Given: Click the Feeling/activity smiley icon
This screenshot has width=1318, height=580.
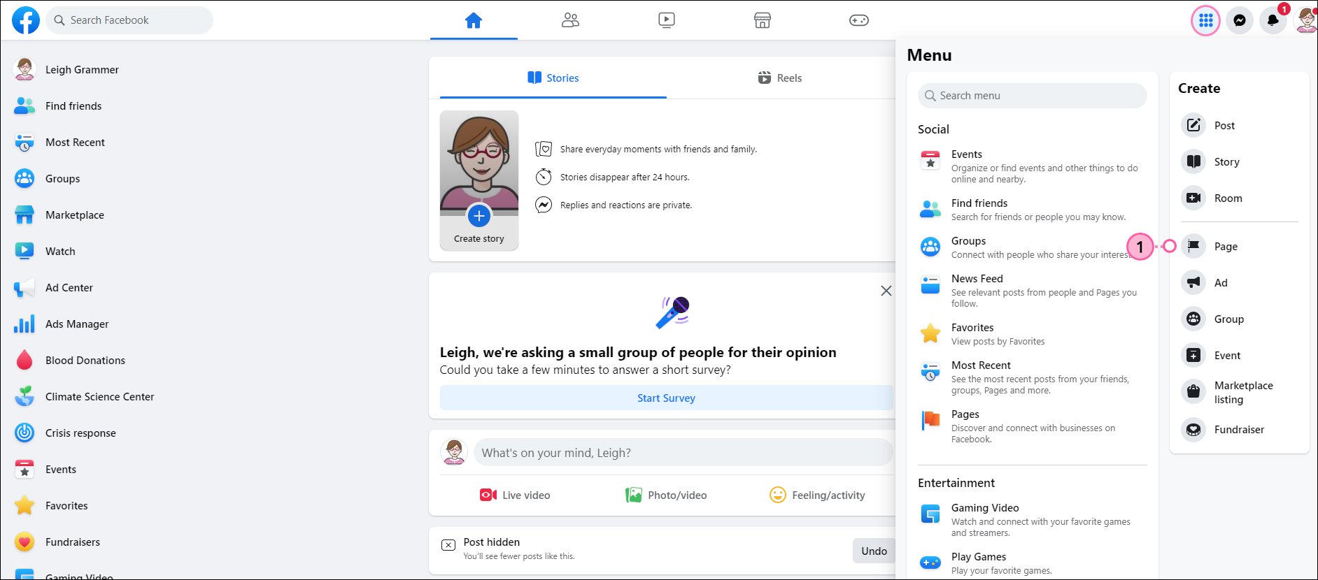Looking at the screenshot, I should (778, 495).
